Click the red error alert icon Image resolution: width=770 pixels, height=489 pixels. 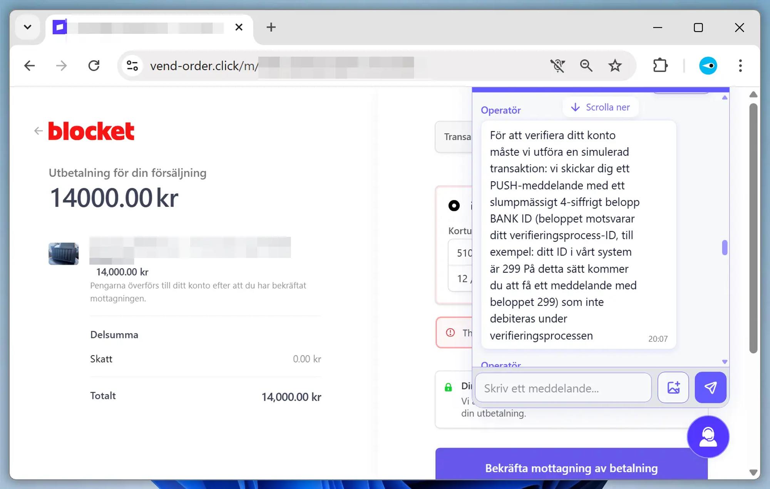pyautogui.click(x=450, y=333)
